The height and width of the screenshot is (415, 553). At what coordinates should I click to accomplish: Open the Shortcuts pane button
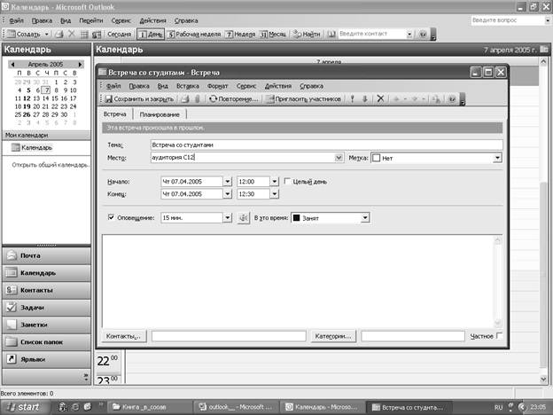pos(46,359)
